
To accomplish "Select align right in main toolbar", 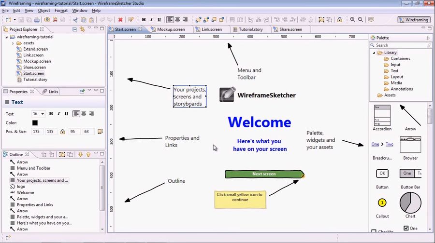I will click(185, 20).
